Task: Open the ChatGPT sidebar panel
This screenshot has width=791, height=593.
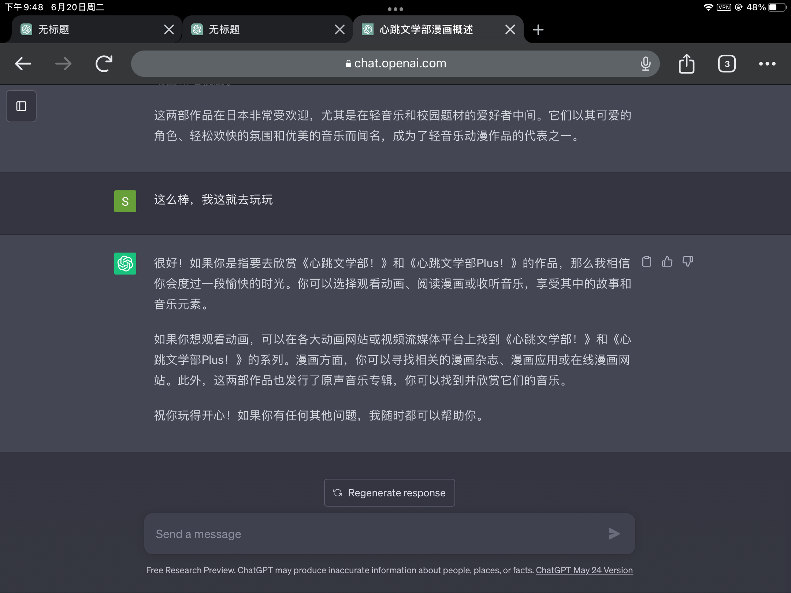Action: 21,106
